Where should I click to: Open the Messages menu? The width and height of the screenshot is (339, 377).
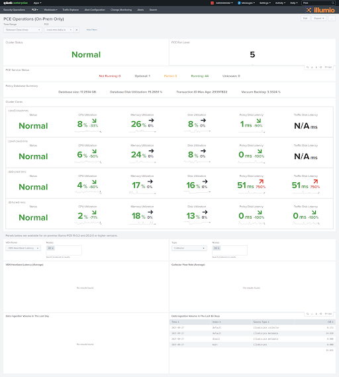[248, 3]
